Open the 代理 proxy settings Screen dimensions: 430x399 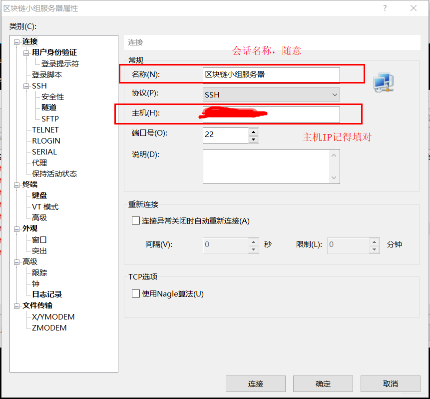pyautogui.click(x=40, y=162)
